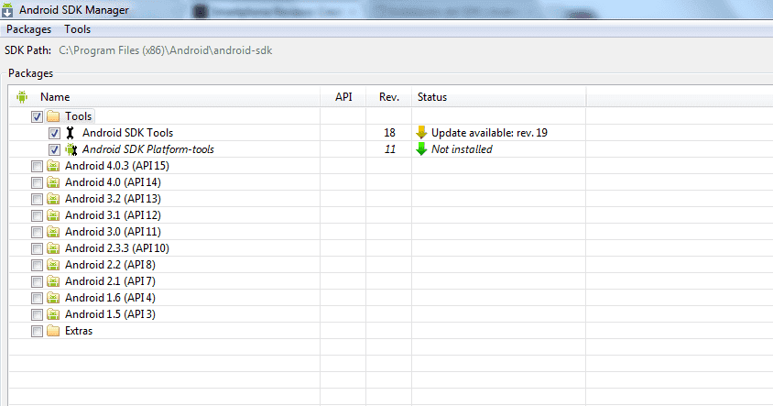Click the Android SDK Platform-tools robot icon

point(71,149)
